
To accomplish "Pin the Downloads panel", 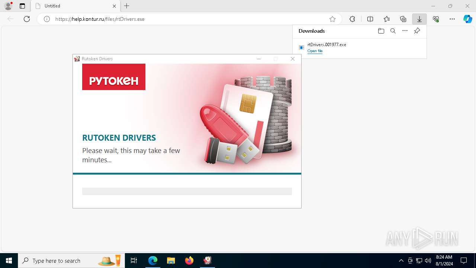I will 417,31.
